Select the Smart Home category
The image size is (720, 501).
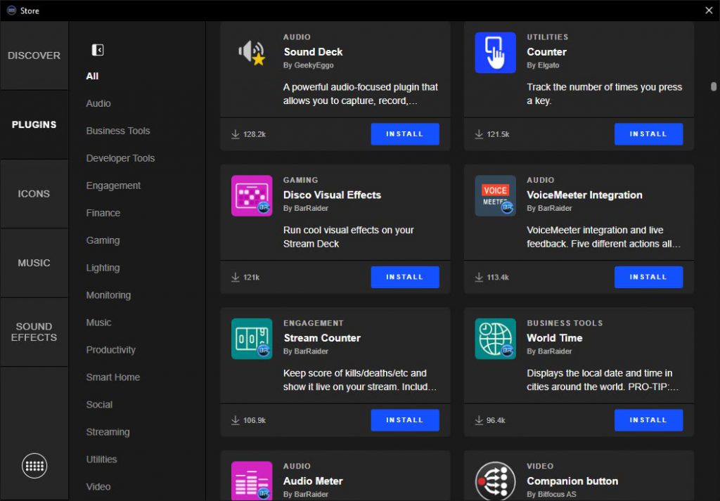tap(112, 377)
